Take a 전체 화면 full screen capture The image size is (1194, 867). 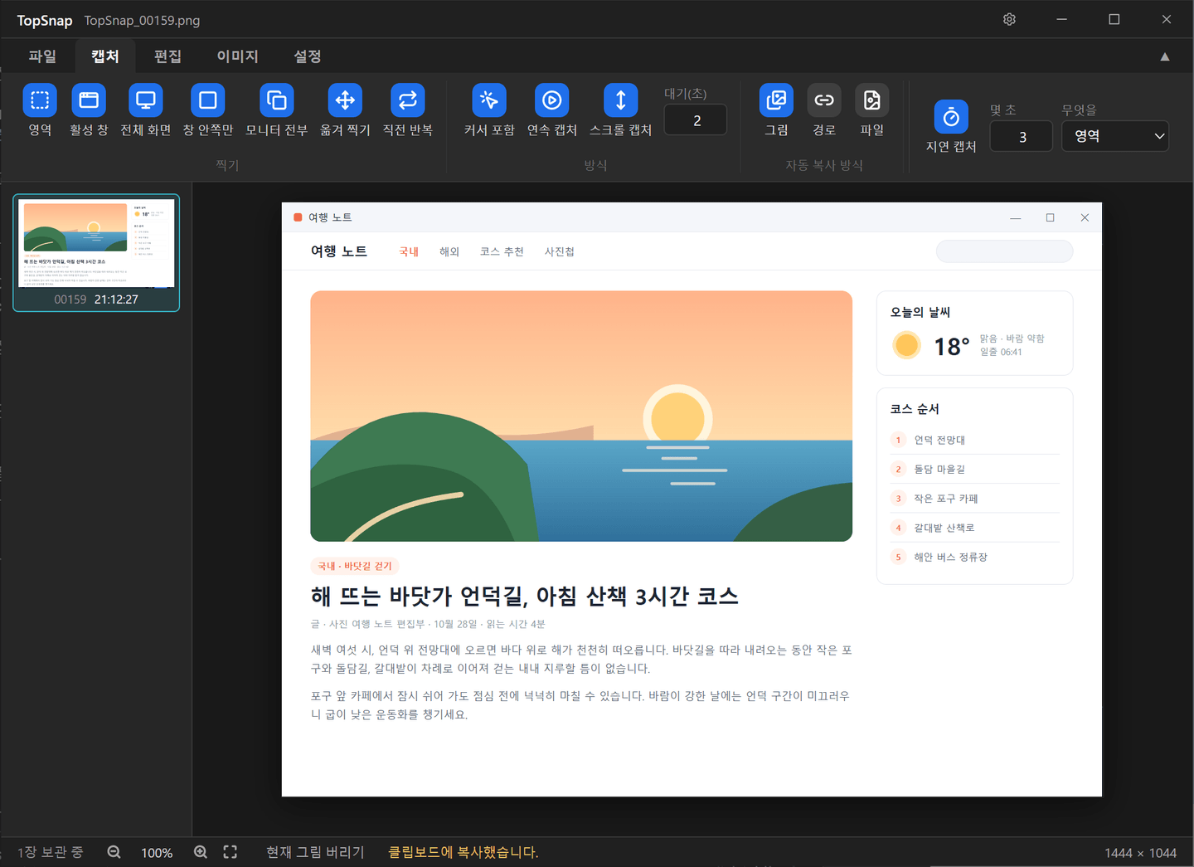coord(146,110)
